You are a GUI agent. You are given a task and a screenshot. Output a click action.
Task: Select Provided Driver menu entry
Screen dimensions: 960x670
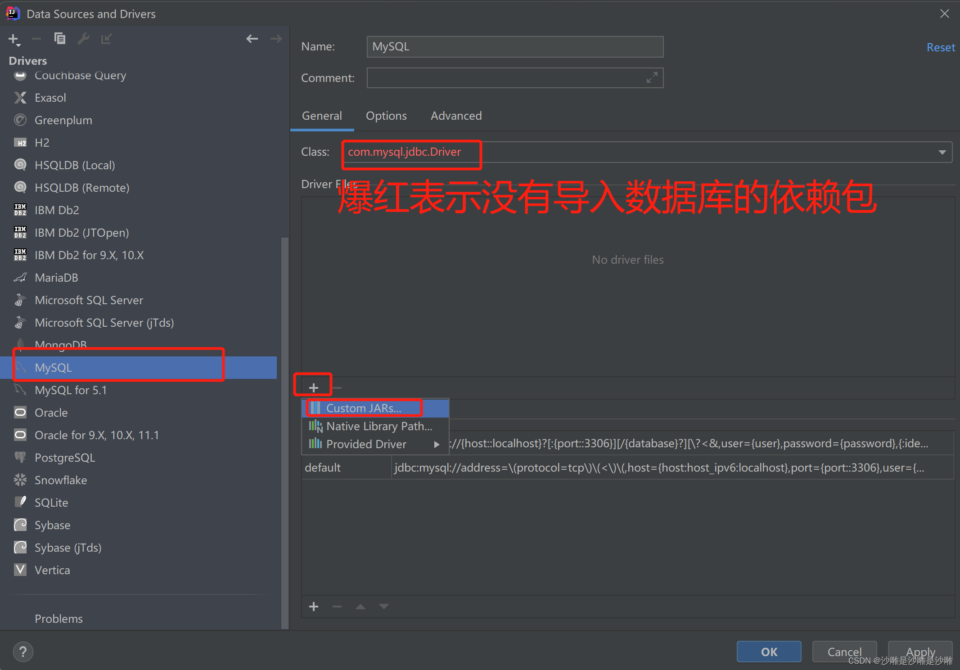point(375,444)
